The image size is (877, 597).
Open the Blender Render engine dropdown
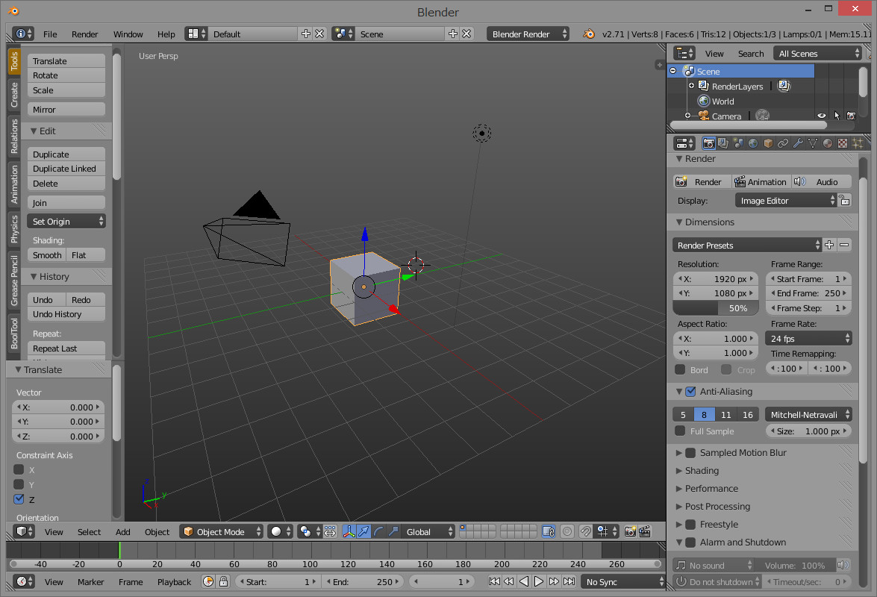[528, 34]
